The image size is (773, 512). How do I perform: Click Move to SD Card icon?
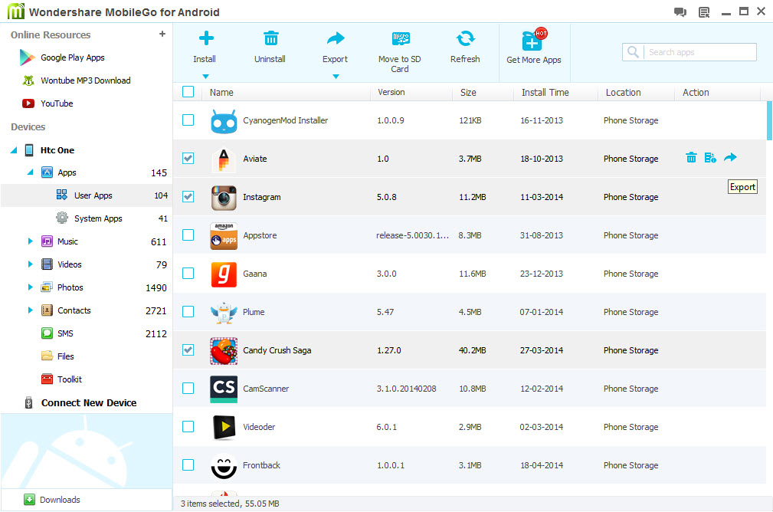click(x=401, y=38)
